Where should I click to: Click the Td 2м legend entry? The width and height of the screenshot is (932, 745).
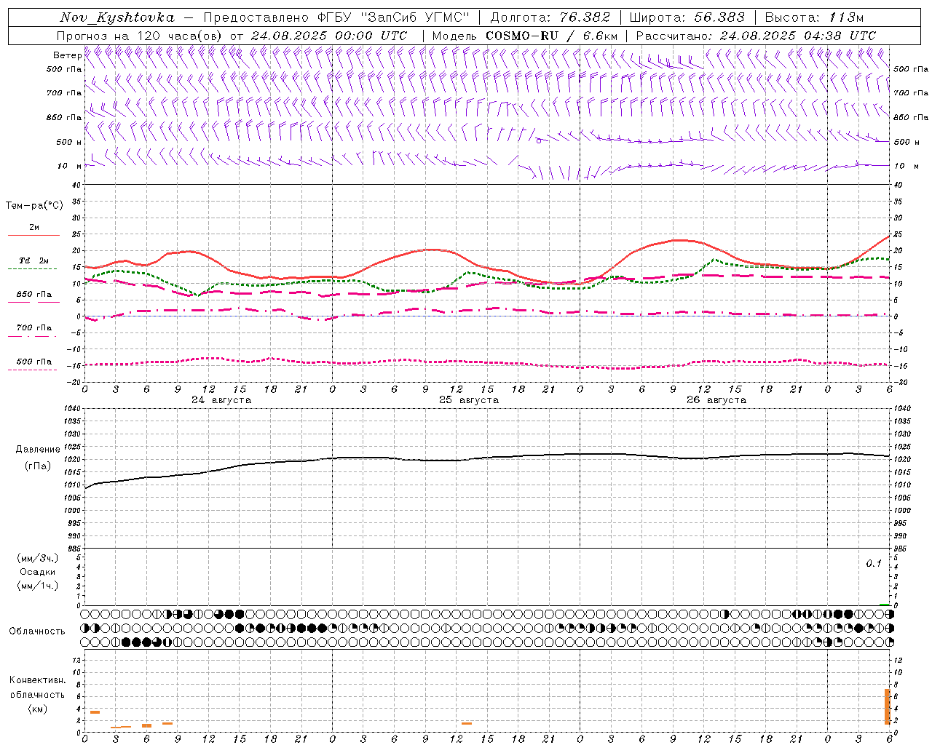pyautogui.click(x=34, y=260)
